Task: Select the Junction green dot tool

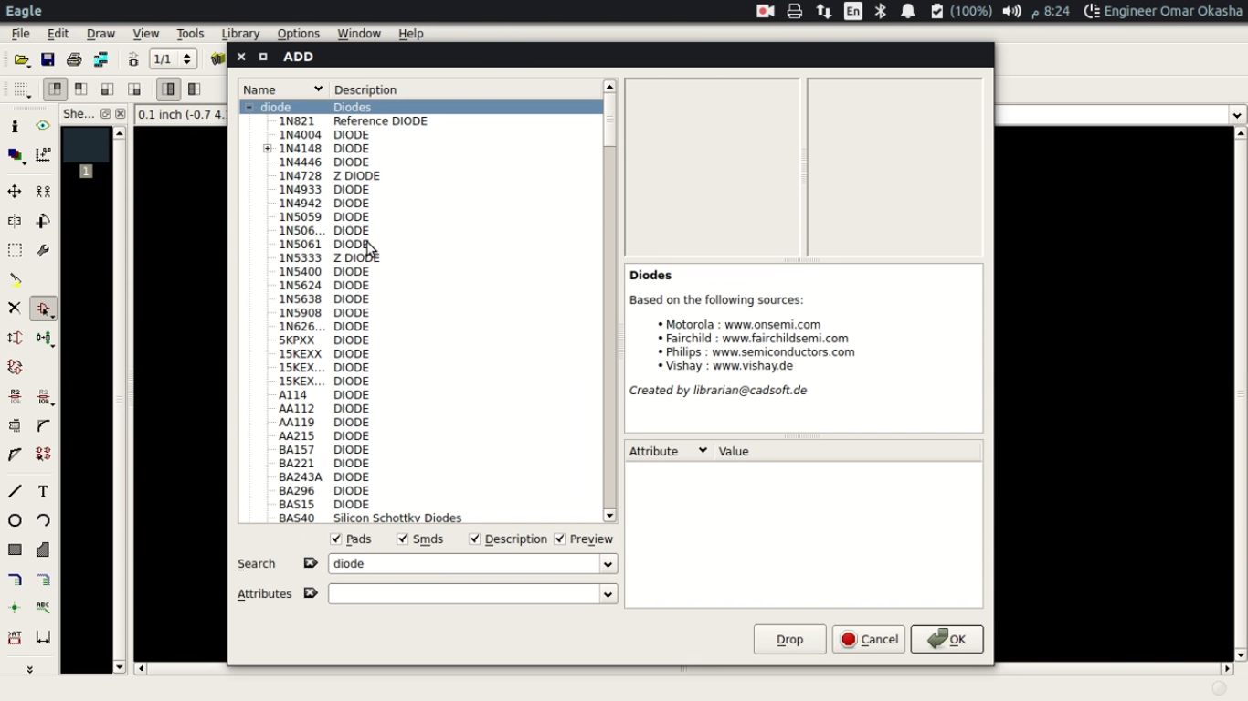Action: 15,608
